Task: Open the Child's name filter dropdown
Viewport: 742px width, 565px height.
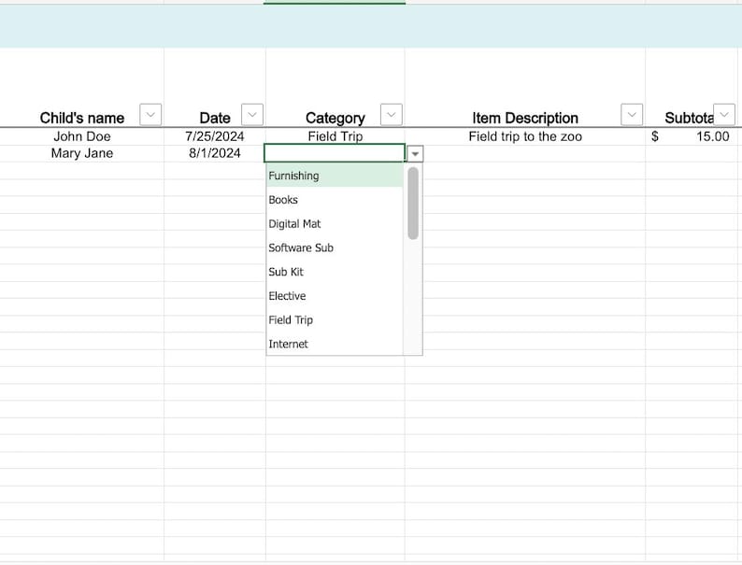Action: coord(150,115)
